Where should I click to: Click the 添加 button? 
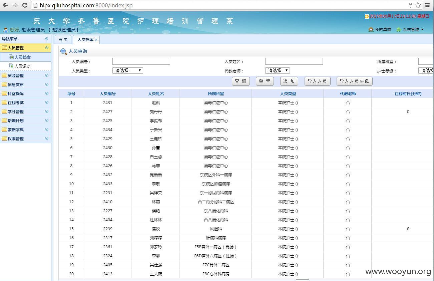tap(289, 81)
